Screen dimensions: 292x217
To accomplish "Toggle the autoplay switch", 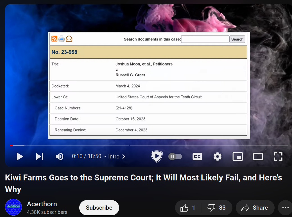I will point(175,156).
